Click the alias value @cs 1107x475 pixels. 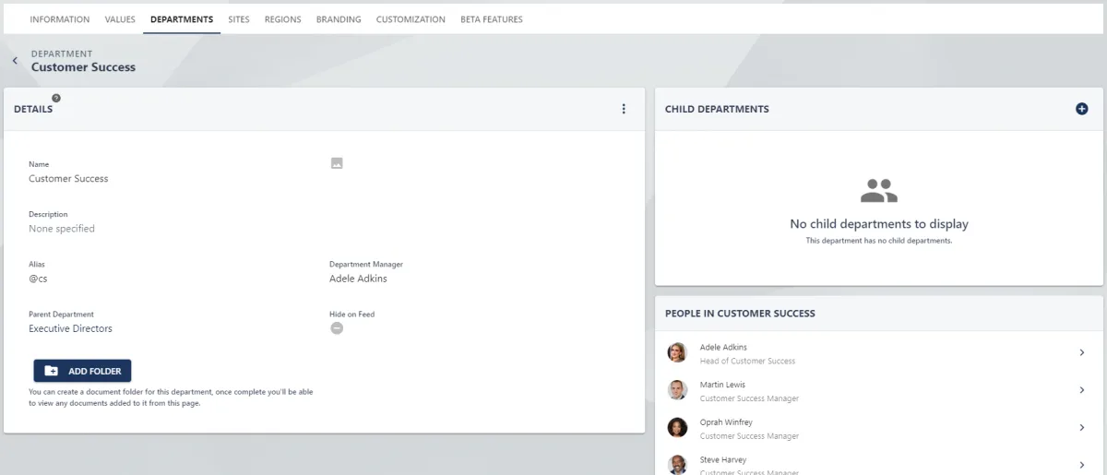(x=38, y=279)
